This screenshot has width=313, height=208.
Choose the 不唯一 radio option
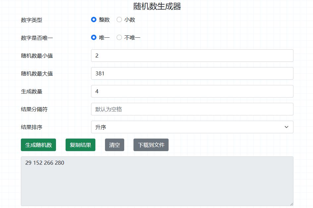tap(119, 37)
